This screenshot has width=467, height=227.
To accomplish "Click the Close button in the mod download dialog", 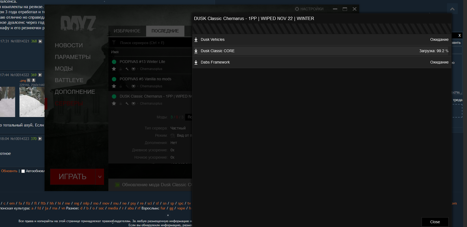I will click(435, 222).
